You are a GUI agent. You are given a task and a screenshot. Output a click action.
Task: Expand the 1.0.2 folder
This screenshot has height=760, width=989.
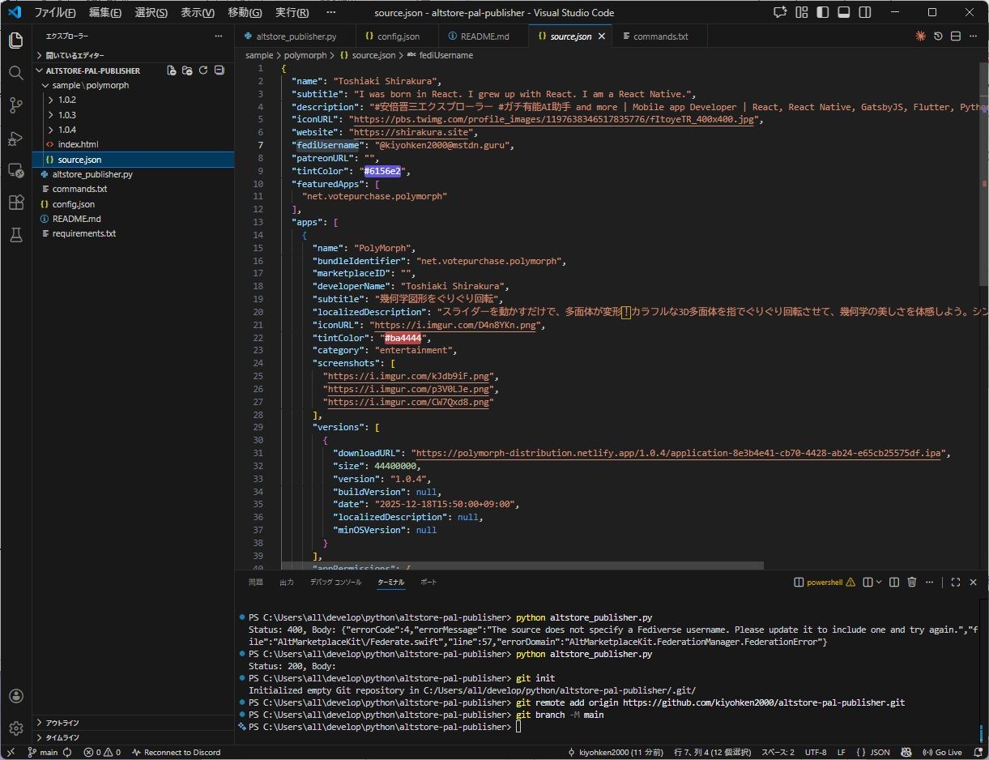(66, 100)
